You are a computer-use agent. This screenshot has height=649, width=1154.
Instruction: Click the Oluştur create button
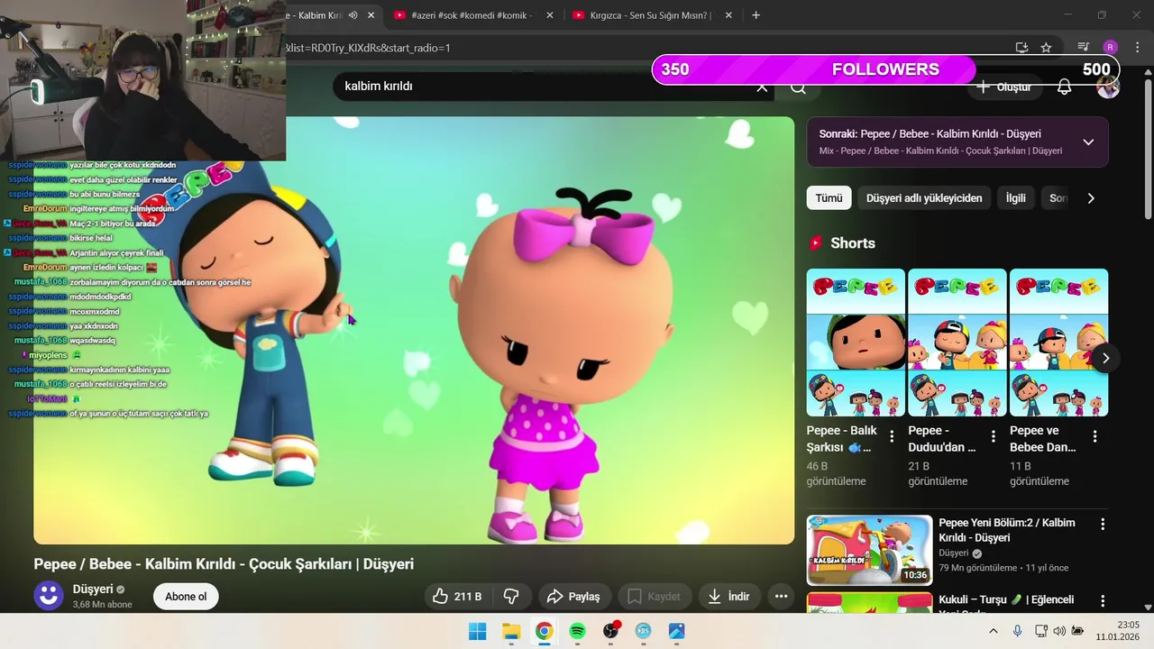[1004, 87]
